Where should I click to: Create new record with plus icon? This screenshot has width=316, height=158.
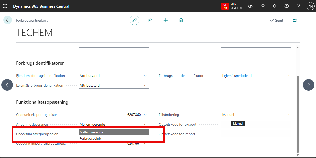[165, 20]
